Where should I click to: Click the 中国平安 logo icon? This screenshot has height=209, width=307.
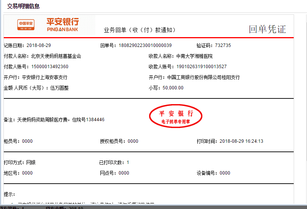tap(26, 25)
